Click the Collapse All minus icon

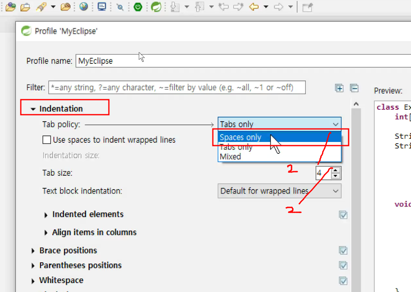tap(354, 88)
